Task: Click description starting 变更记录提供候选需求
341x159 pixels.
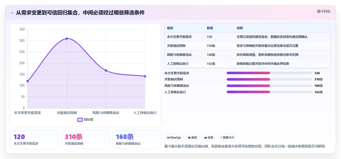Action: 272,37
